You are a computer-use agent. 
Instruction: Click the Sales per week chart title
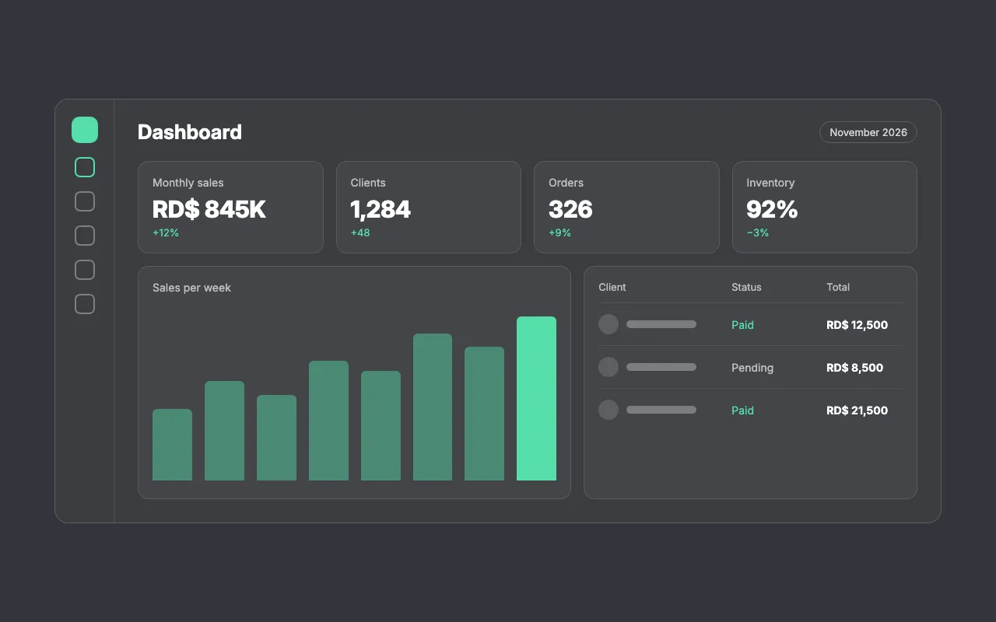point(191,288)
